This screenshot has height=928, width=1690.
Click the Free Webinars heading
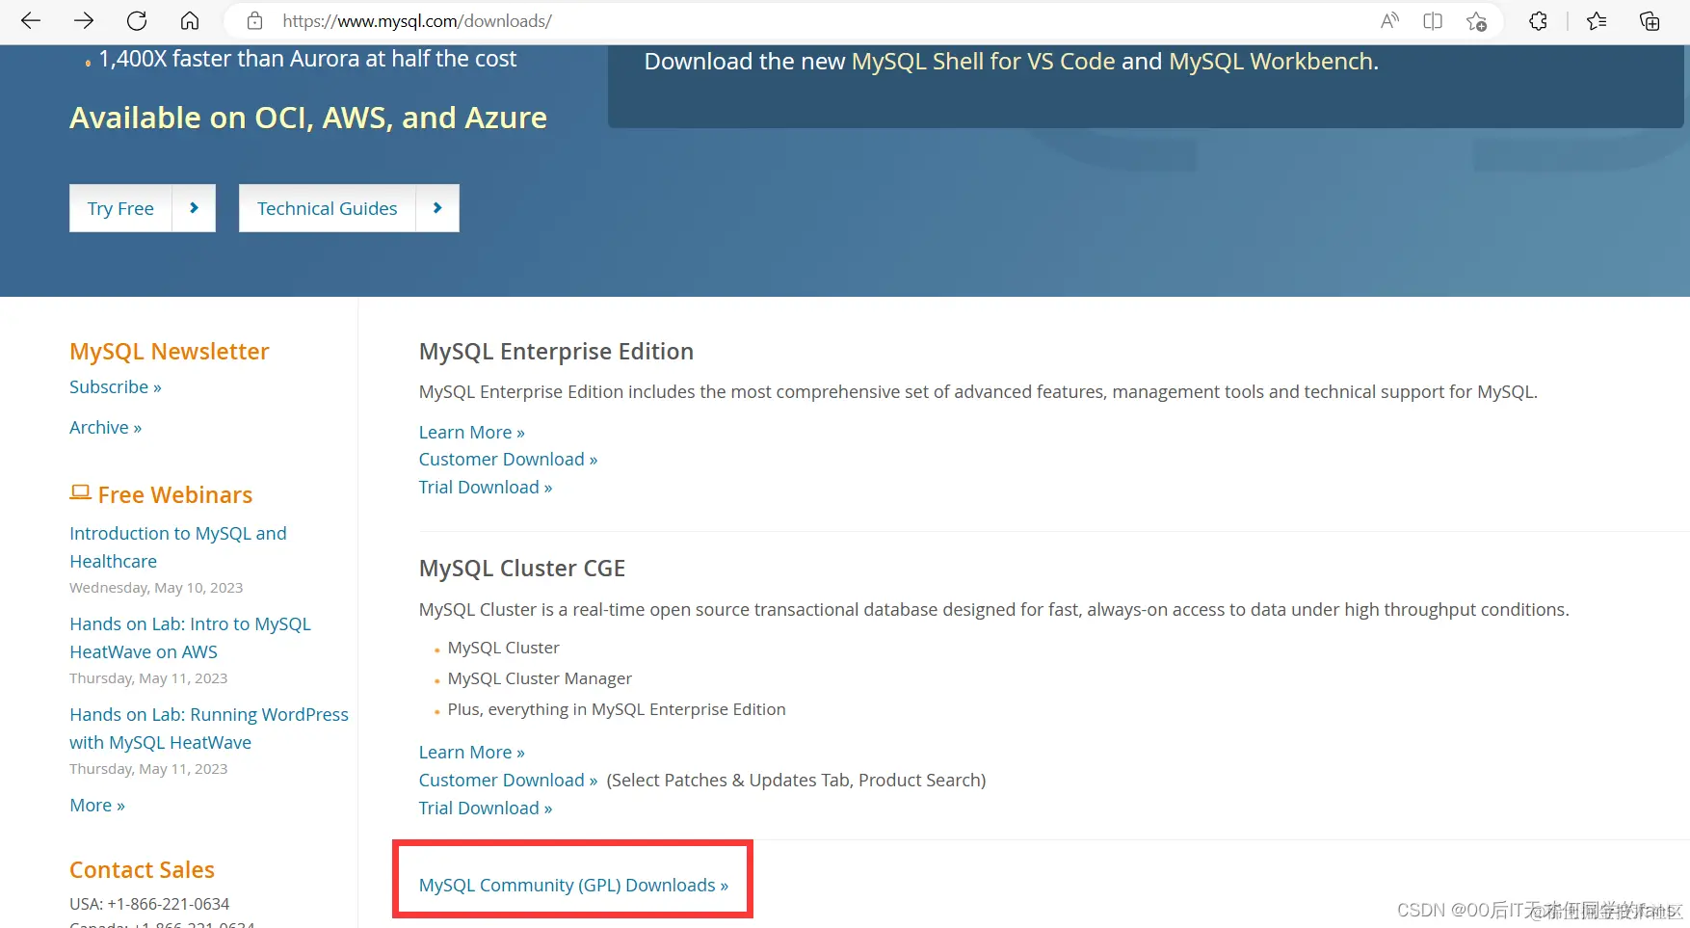pyautogui.click(x=175, y=494)
